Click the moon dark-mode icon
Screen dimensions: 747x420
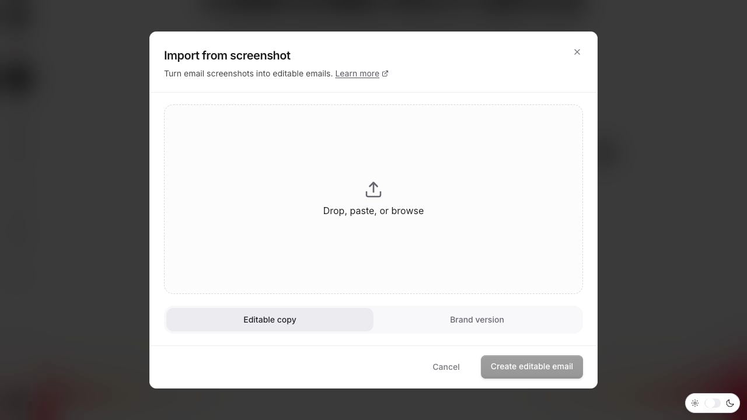(729, 403)
